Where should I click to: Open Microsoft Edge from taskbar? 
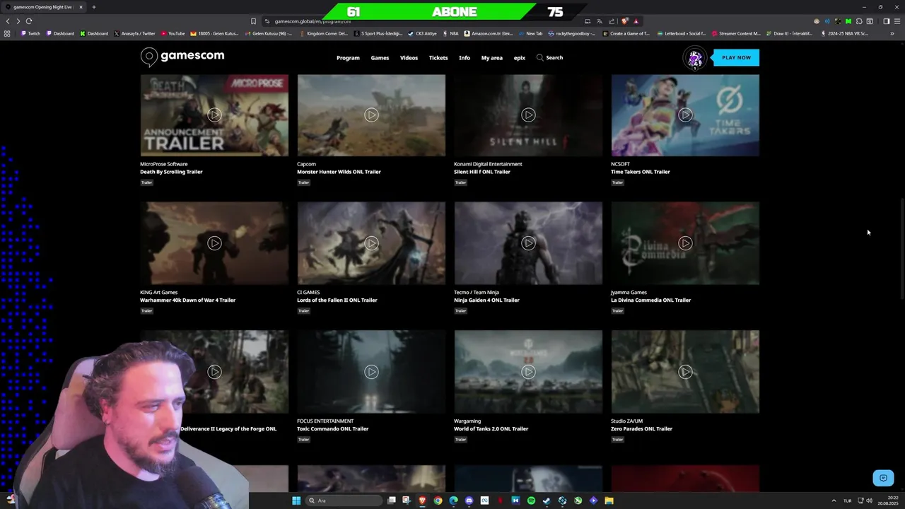click(x=453, y=501)
